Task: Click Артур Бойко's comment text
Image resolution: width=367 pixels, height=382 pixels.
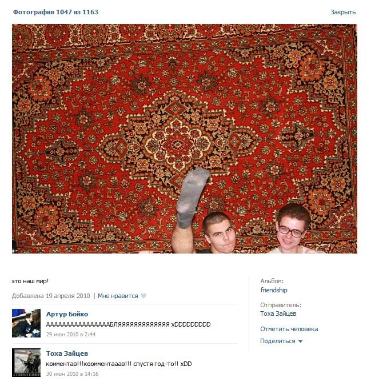Action: pyautogui.click(x=128, y=324)
